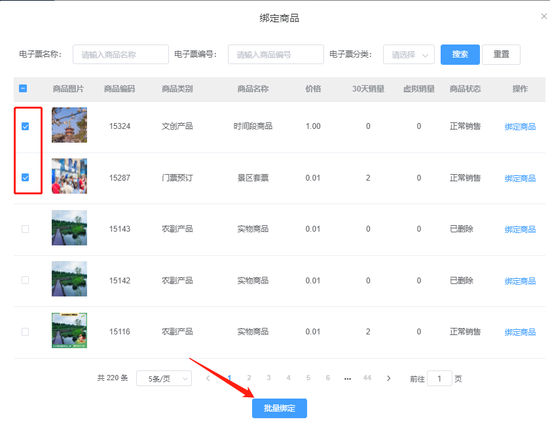
Task: Click the thumbnail image of product 15287
Action: pos(69,177)
